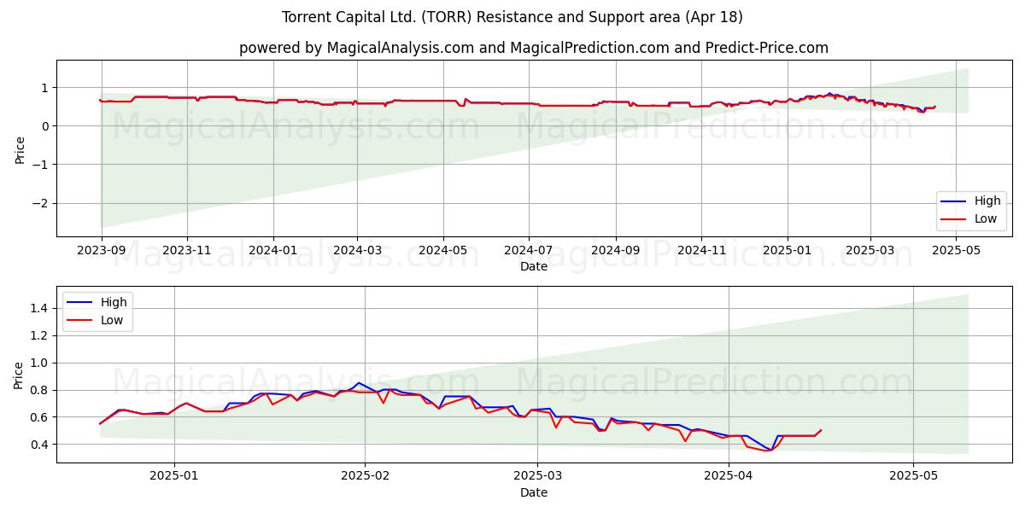This screenshot has width=1025, height=512.
Task: Click the '1' price tick on the top chart
Action: [x=47, y=88]
